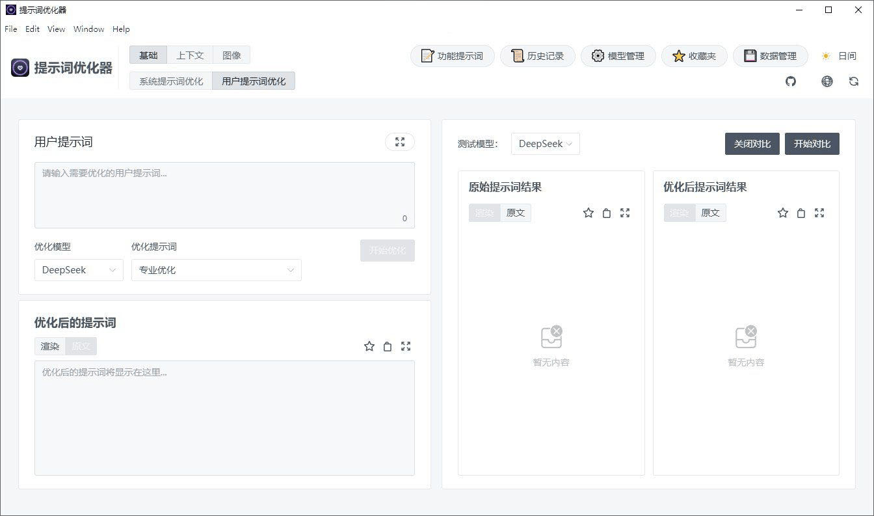The image size is (874, 516).
Task: Open 数据管理 data management
Action: pos(771,56)
